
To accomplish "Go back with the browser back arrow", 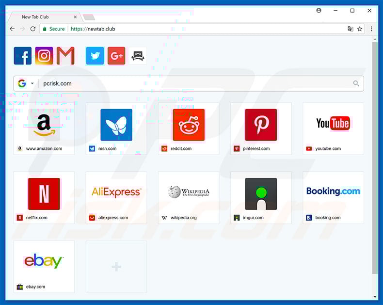I will pos(12,29).
